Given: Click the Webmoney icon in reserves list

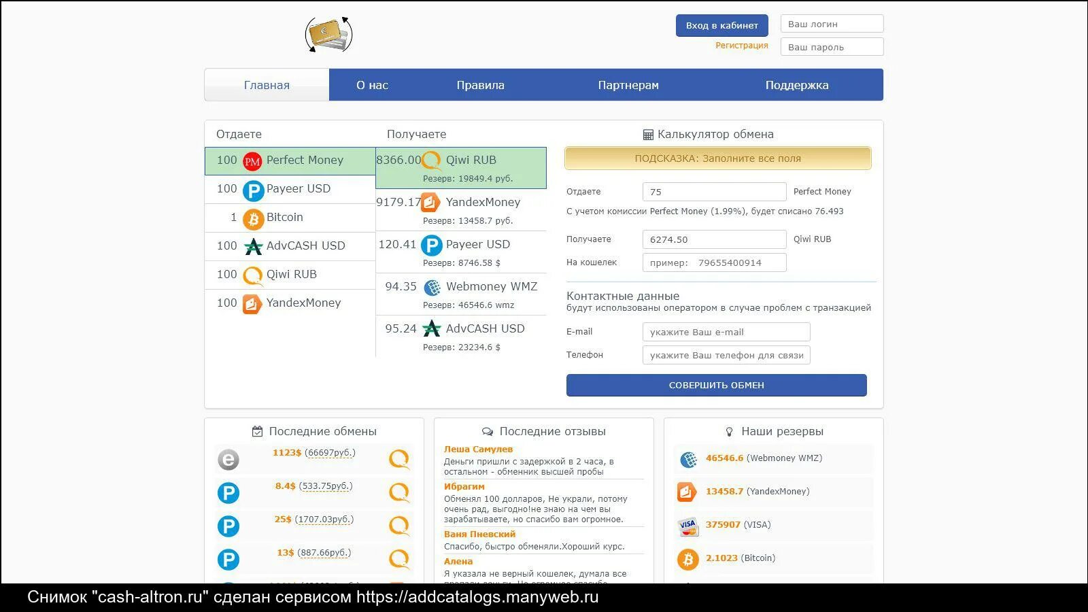Looking at the screenshot, I should (x=688, y=460).
